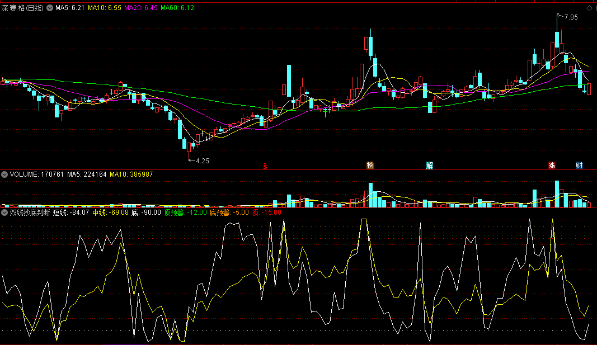Screen dimensions: 597x345
Task: Click the VOLUME: 170761 label
Action: click(x=36, y=174)
